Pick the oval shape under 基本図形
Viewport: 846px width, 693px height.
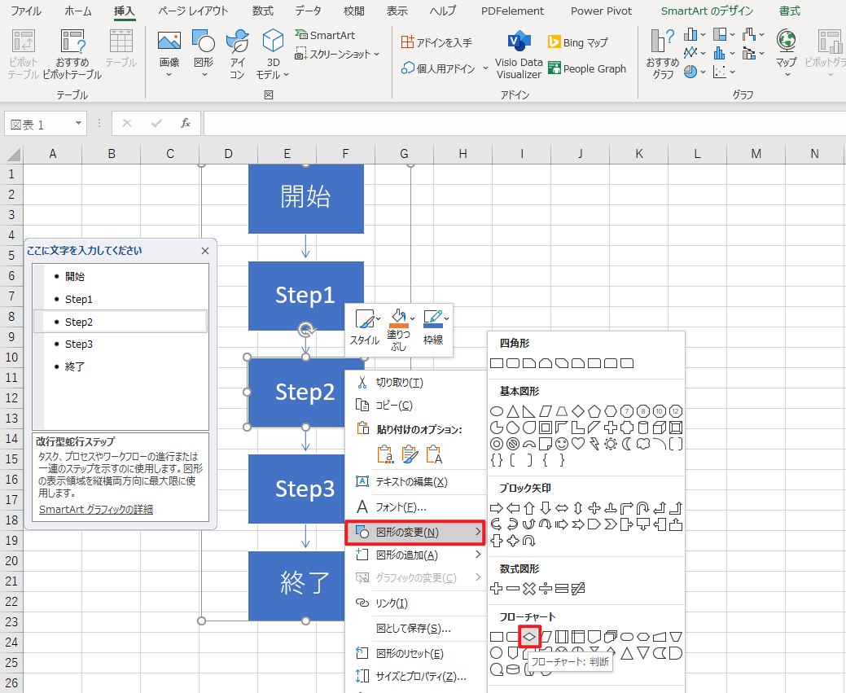497,411
